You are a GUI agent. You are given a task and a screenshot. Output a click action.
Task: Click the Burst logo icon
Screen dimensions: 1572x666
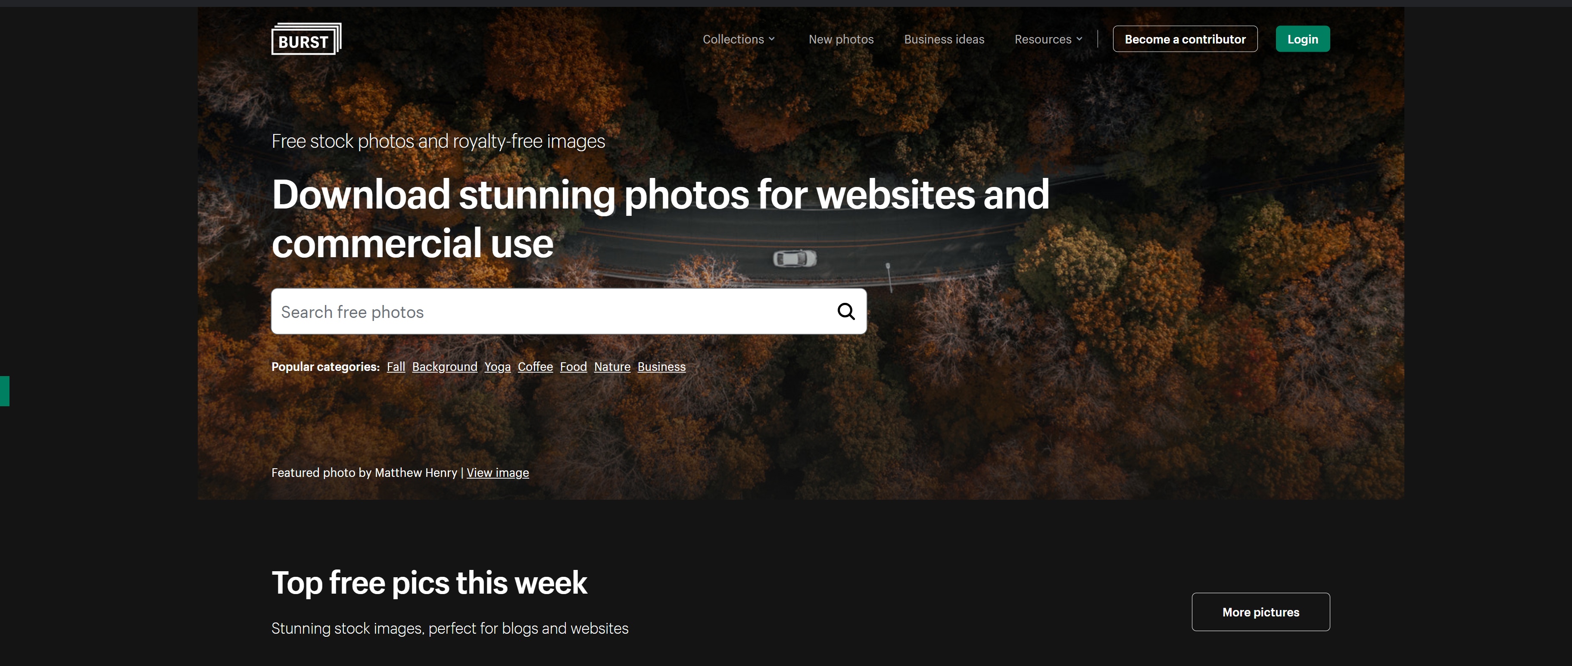[306, 38]
